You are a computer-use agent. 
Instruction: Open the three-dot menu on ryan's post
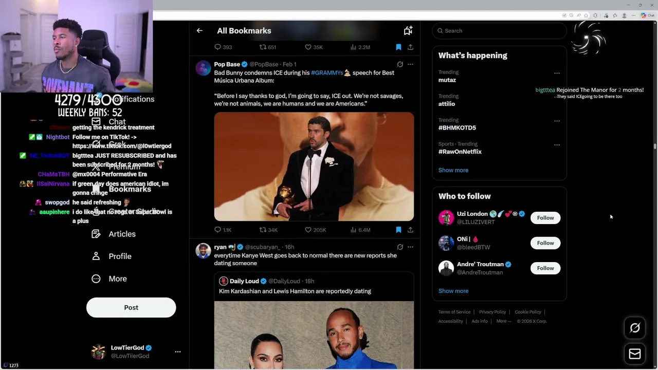(x=410, y=247)
